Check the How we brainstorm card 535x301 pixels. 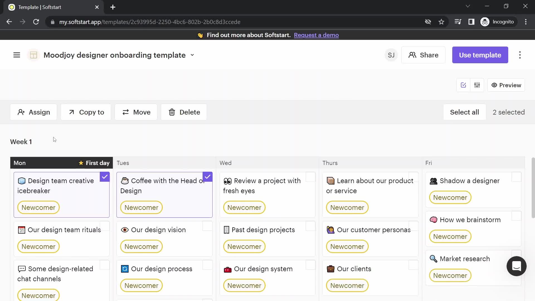click(516, 216)
